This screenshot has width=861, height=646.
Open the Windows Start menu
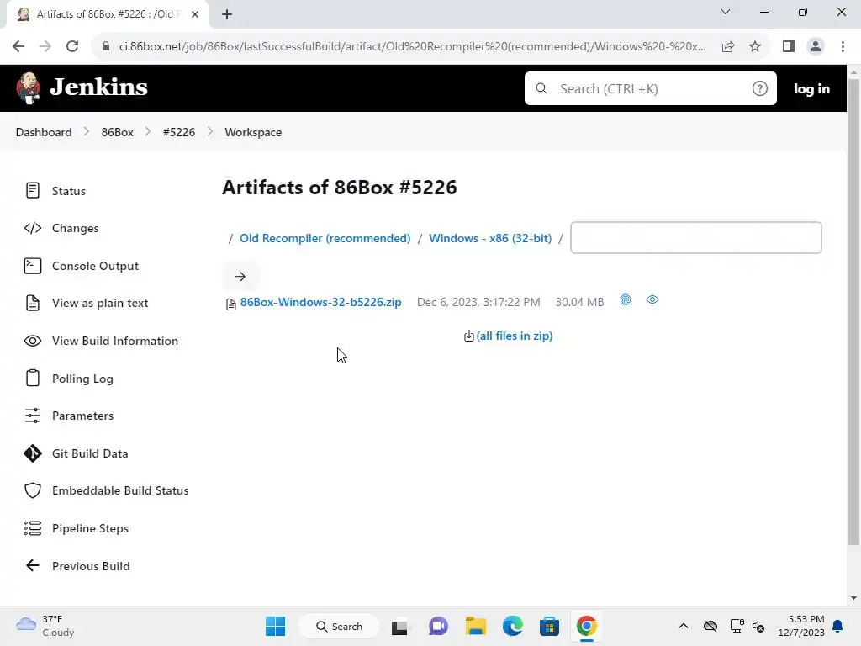[275, 626]
